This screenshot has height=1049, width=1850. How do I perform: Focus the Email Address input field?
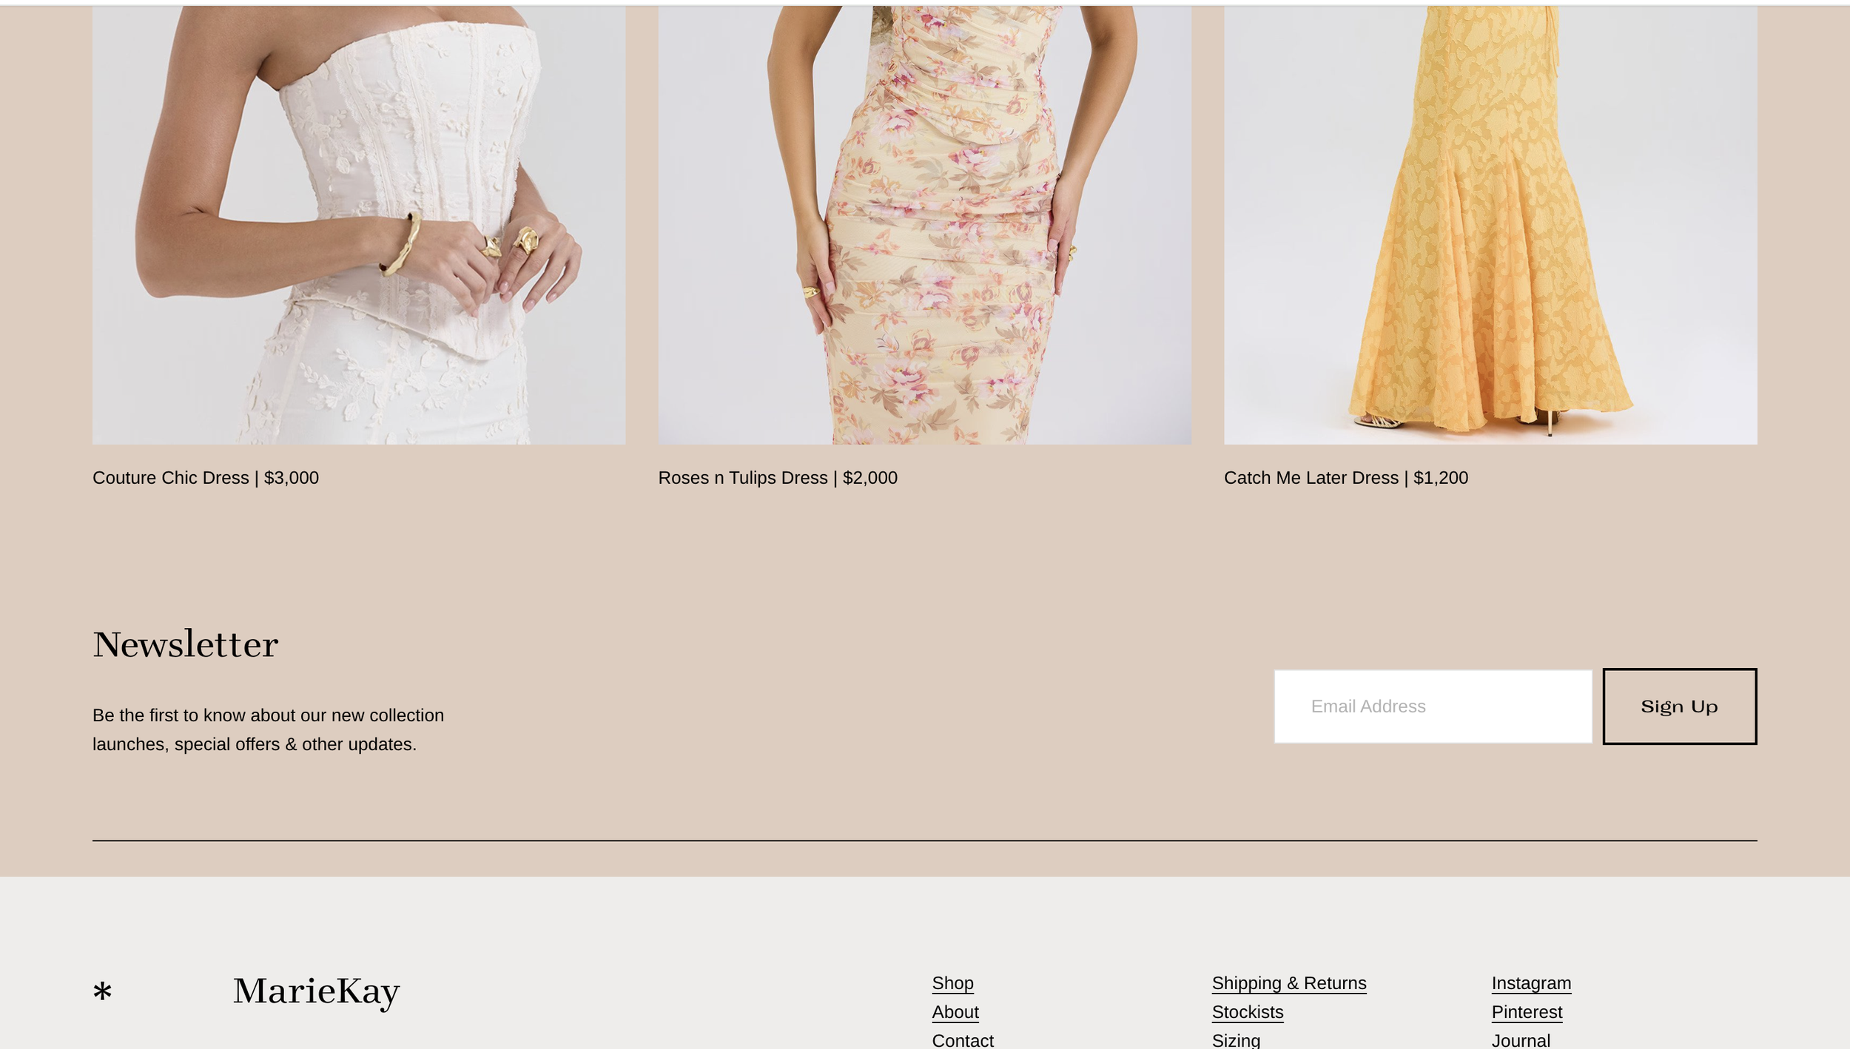tap(1432, 706)
